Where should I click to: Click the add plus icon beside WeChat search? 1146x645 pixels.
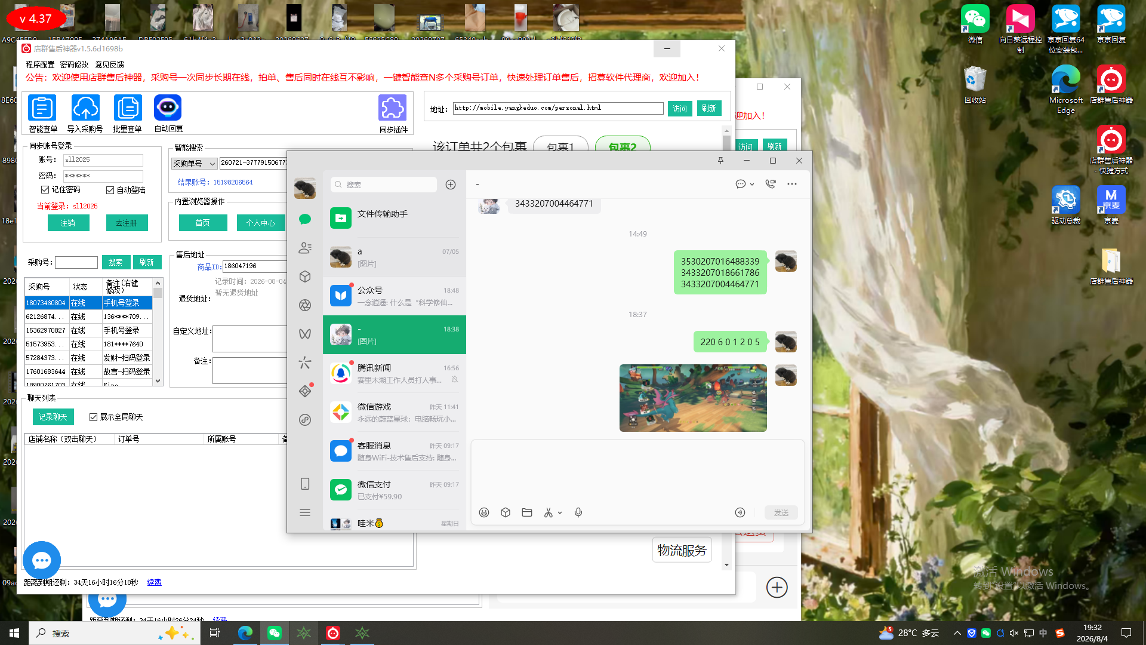pyautogui.click(x=451, y=185)
